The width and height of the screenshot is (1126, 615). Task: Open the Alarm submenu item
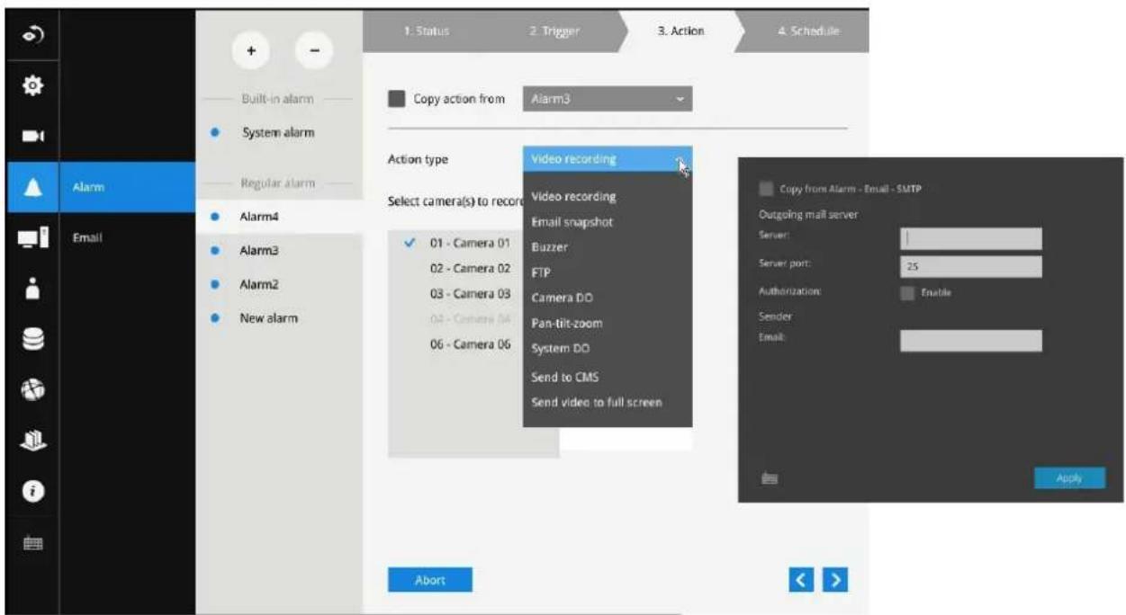click(127, 188)
